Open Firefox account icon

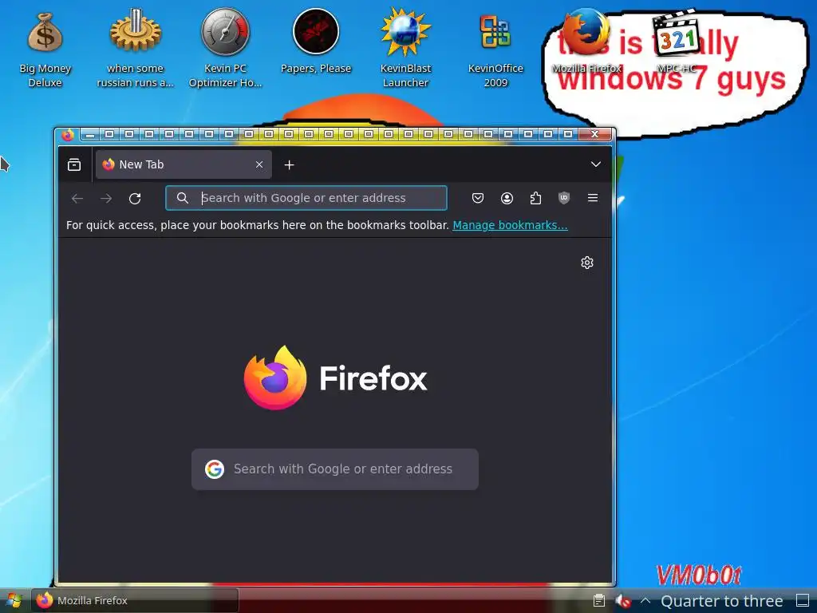coord(507,198)
